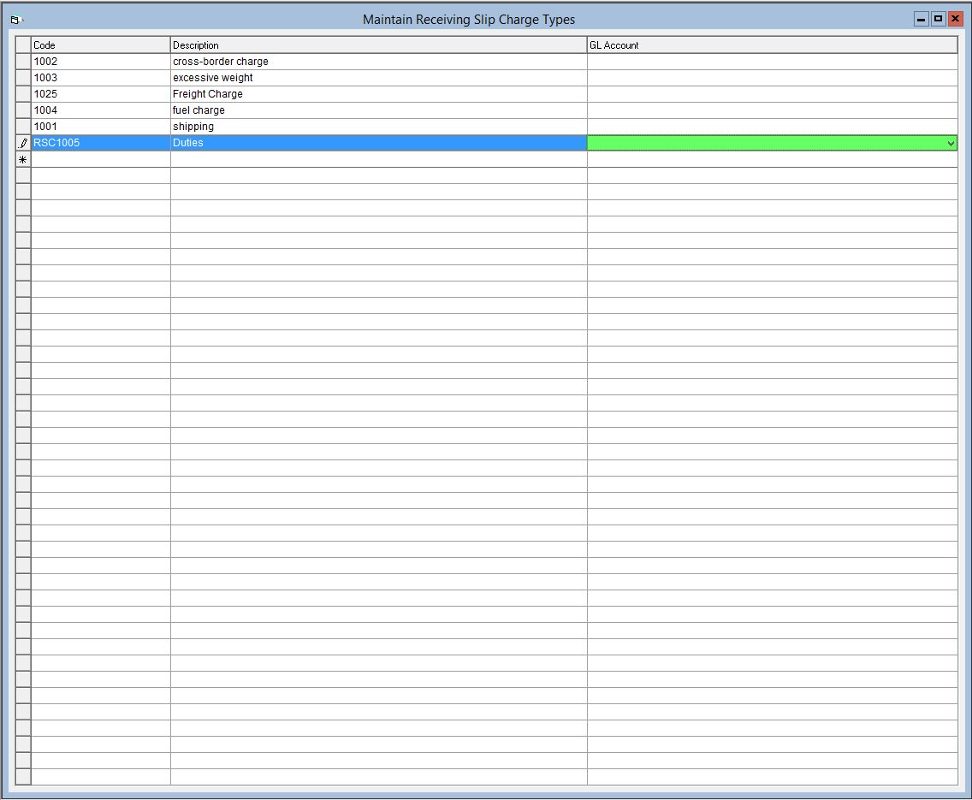Click the new row asterisk indicator
This screenshot has width=972, height=800.
point(23,159)
